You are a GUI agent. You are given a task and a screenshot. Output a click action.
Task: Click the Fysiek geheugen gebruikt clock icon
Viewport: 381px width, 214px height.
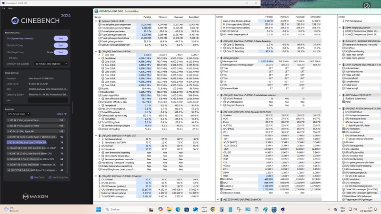[x=100, y=35]
